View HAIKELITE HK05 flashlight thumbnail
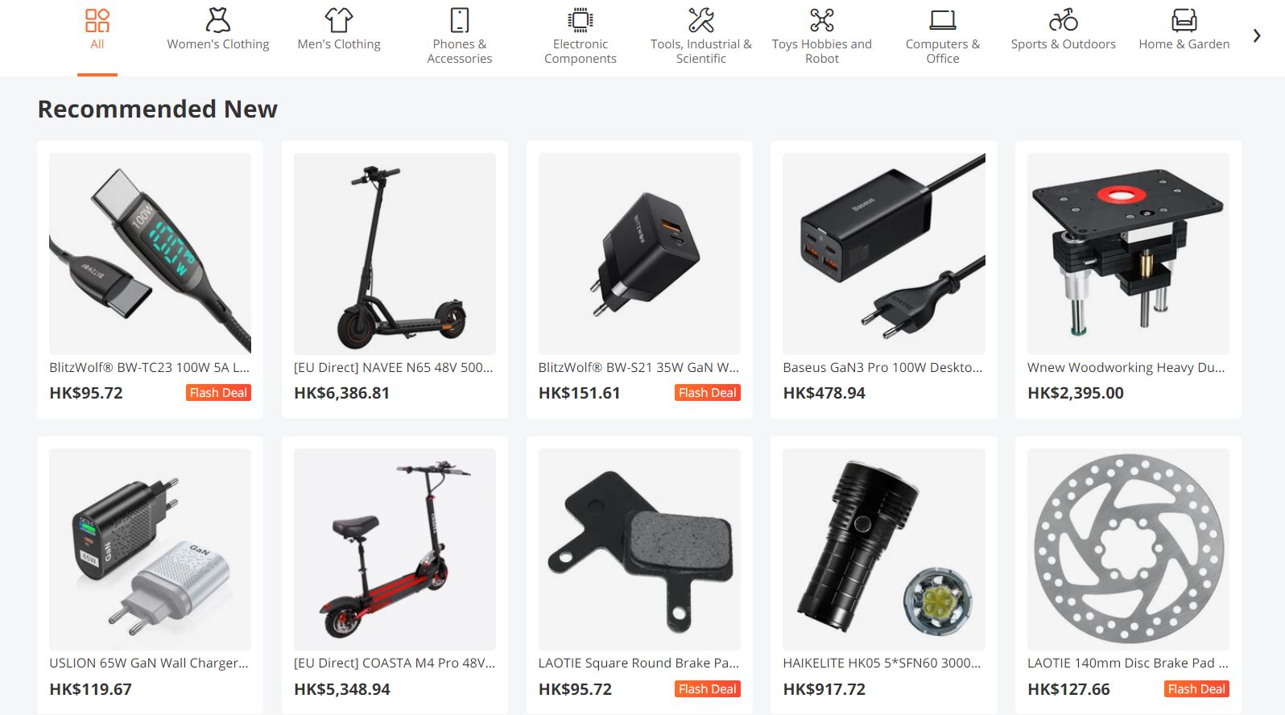1285x715 pixels. click(x=884, y=549)
